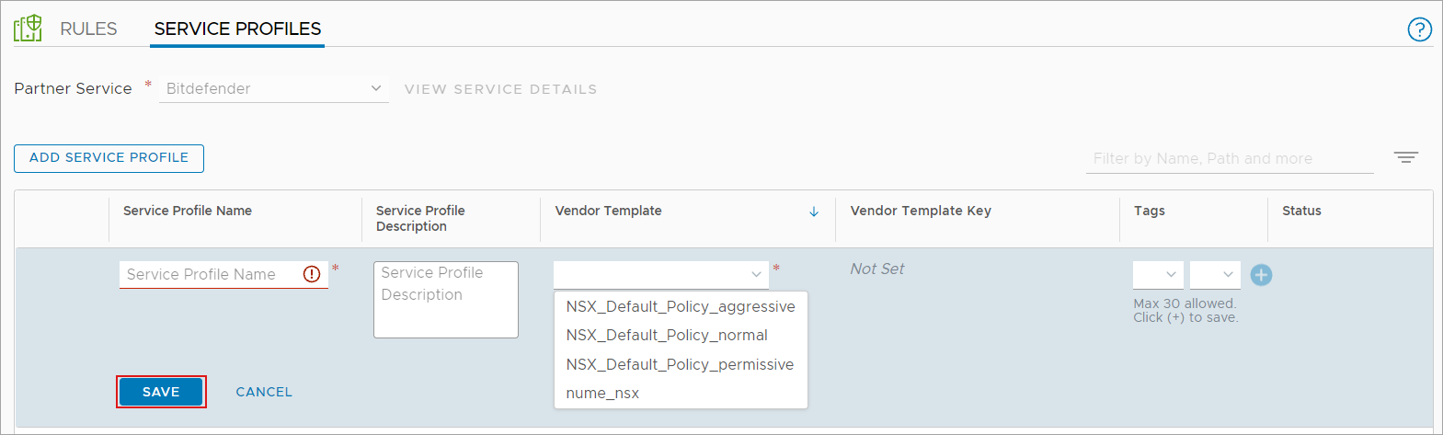Click Add Service Profile button
The image size is (1443, 435).
click(109, 158)
